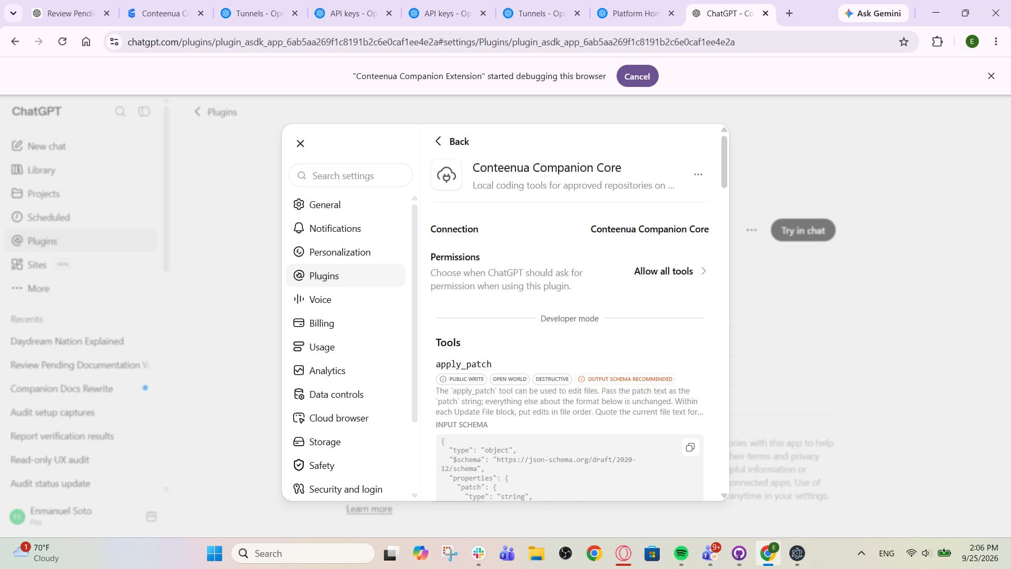
Task: Click the OPEN WORLD tag on apply_patch
Action: 509,379
